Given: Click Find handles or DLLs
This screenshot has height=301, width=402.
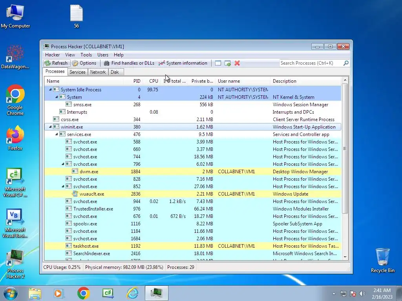Looking at the screenshot, I should point(129,63).
